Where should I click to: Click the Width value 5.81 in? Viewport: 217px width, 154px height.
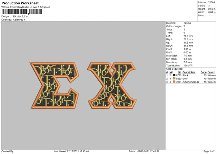tap(212, 12)
